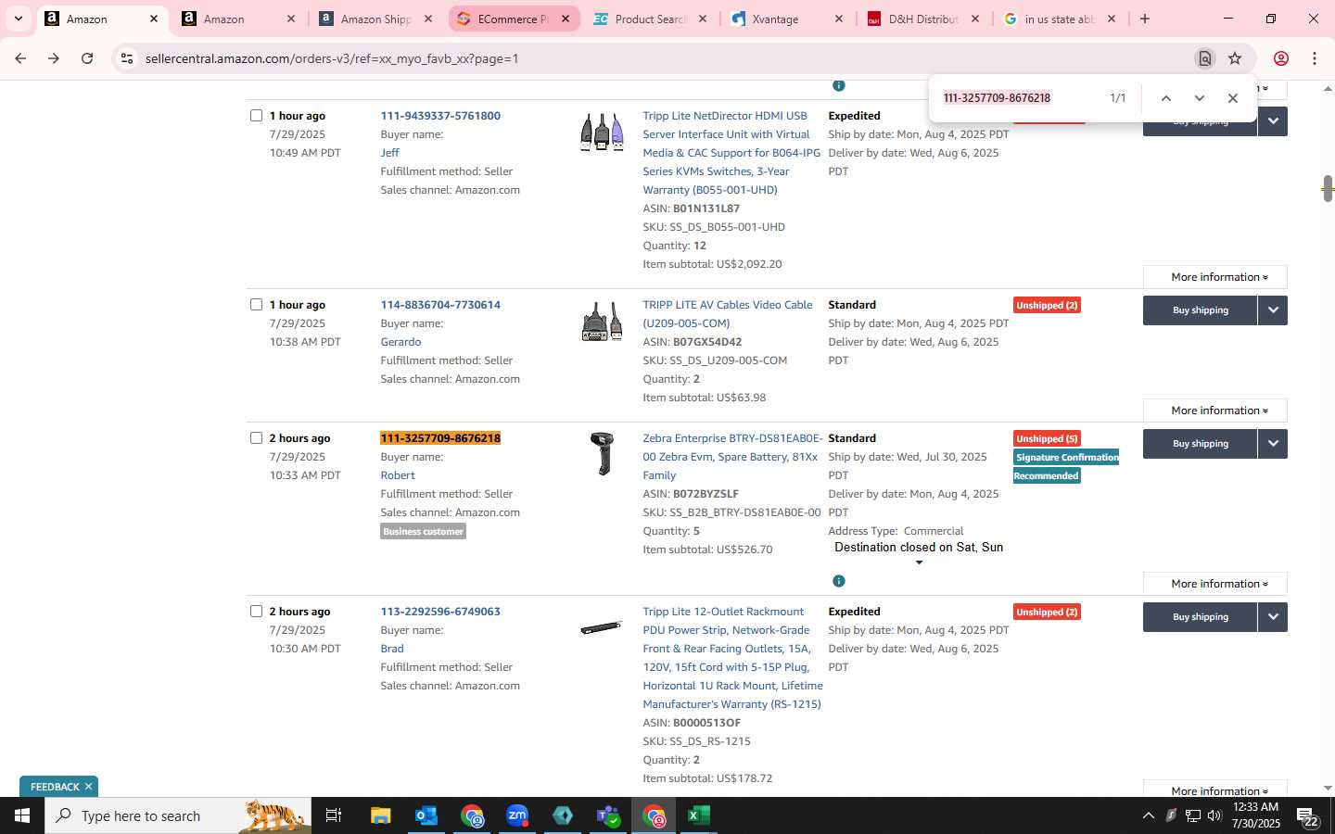Go to previous find result

tap(1166, 98)
